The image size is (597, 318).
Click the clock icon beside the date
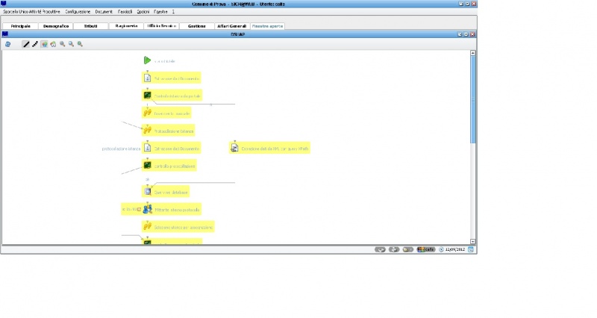[441, 249]
